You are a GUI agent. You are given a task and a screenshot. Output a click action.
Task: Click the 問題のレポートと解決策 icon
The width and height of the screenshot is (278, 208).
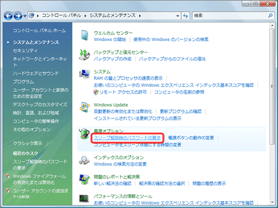click(85, 180)
